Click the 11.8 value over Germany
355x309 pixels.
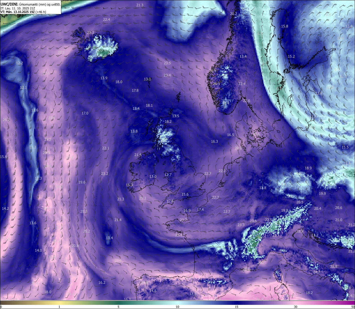pos(263,188)
